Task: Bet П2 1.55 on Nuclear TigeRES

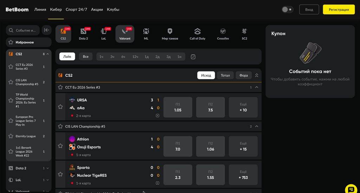Action: tap(210, 175)
